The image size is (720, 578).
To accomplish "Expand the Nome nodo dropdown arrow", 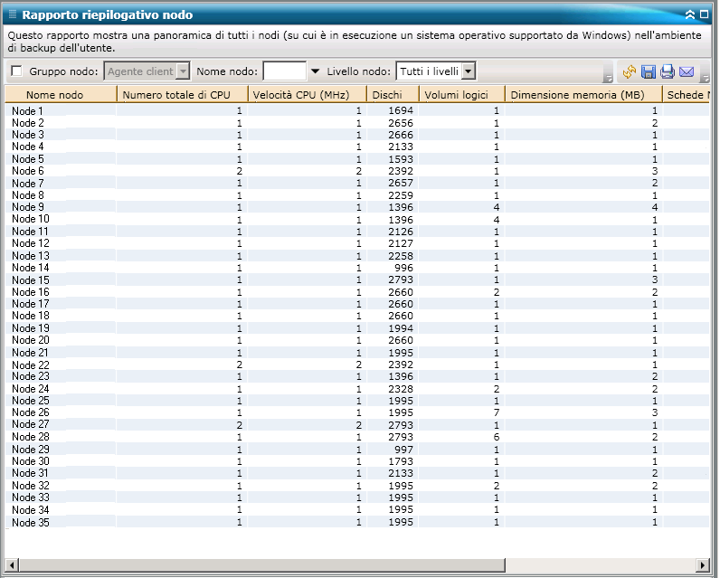I will pyautogui.click(x=315, y=71).
